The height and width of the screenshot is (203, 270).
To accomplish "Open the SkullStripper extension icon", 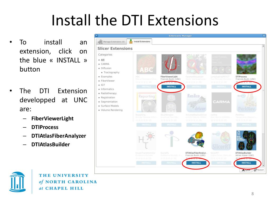I will pos(171,102).
